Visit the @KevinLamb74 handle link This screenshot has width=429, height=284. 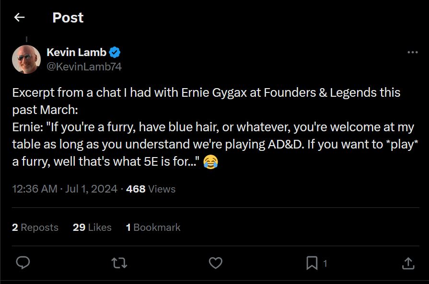coord(84,67)
